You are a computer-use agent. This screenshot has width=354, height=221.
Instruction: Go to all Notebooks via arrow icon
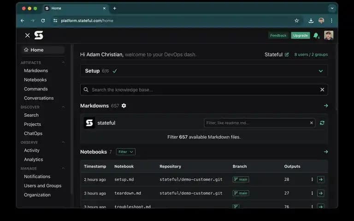click(x=325, y=152)
